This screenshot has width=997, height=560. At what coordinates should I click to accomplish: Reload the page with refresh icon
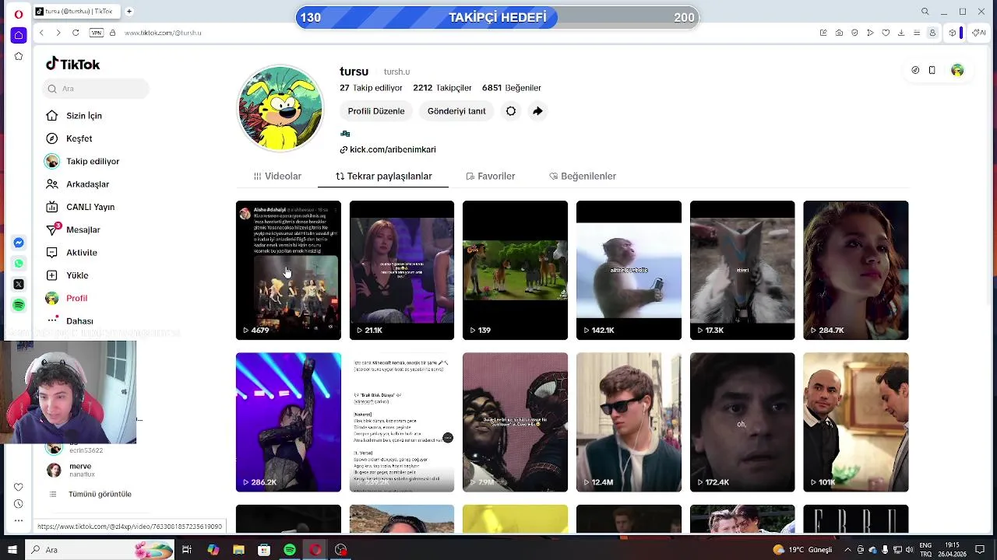76,33
